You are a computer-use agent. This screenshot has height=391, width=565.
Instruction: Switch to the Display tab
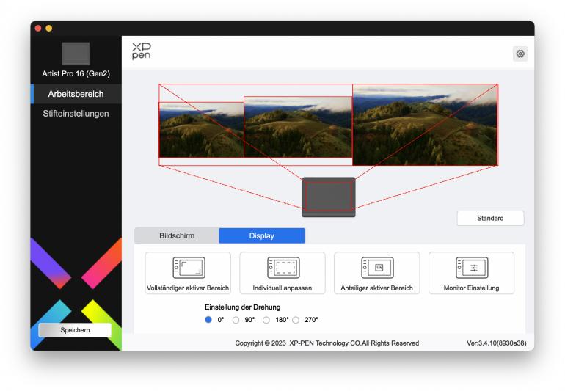click(x=262, y=235)
